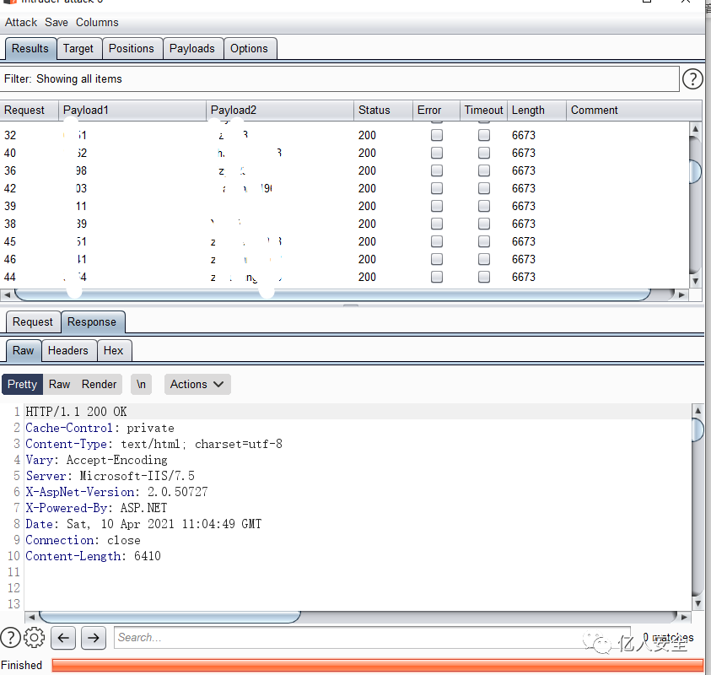Toggle Timeout checkbox for request 36
The image size is (711, 675).
(484, 170)
